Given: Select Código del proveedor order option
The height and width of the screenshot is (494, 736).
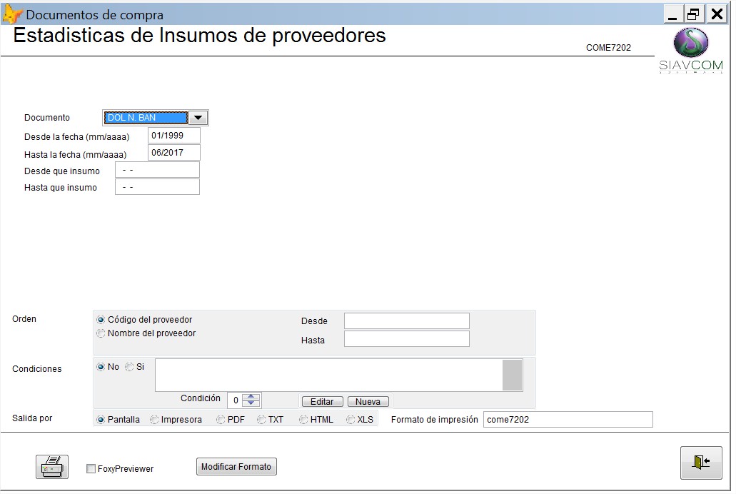Looking at the screenshot, I should 101,320.
